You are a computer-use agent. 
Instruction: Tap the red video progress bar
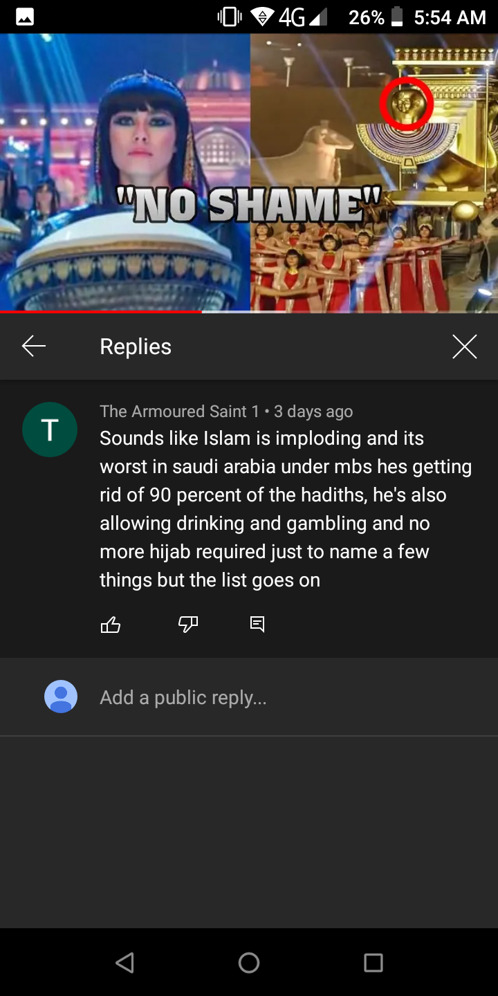101,312
